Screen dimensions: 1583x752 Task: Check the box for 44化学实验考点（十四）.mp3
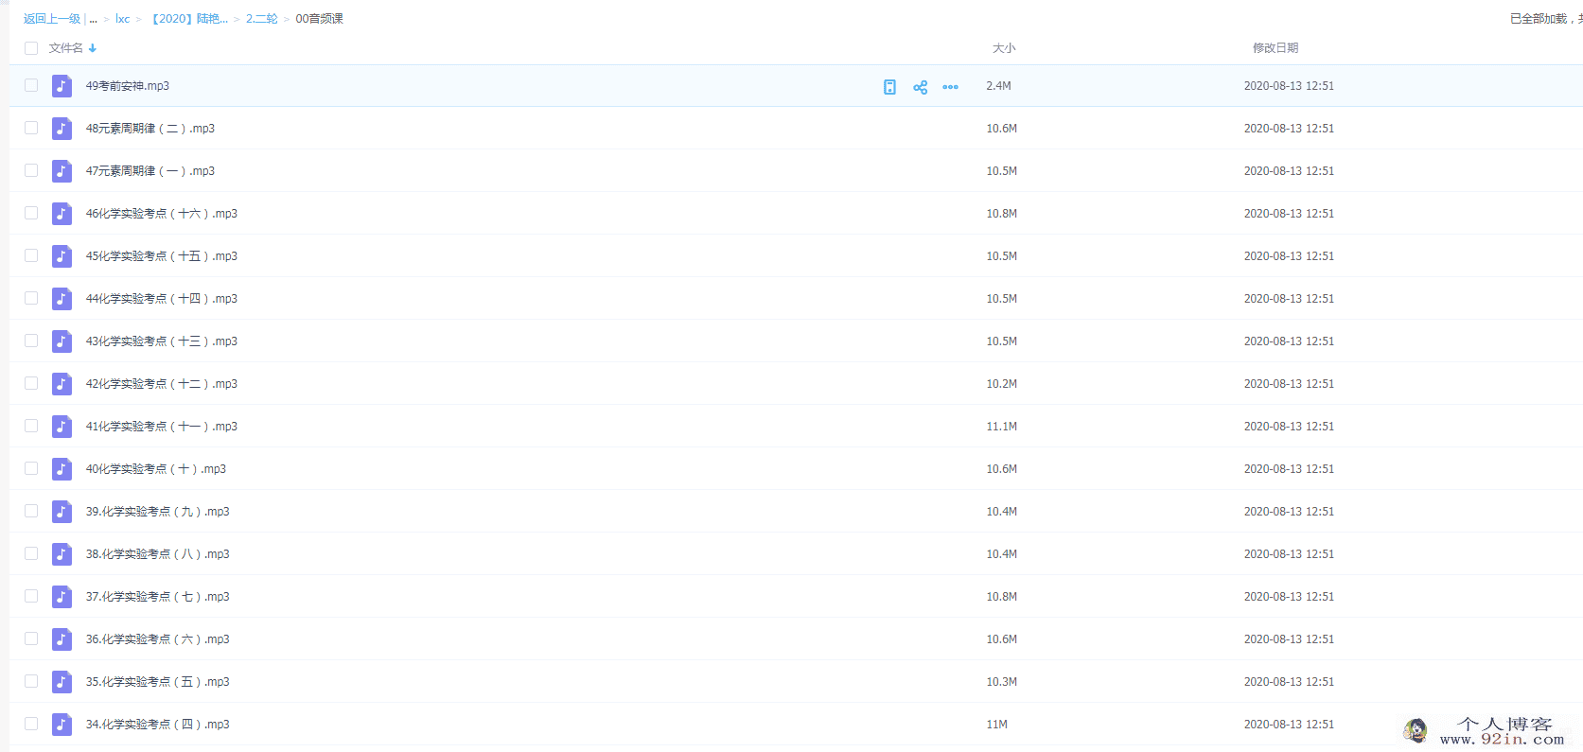point(31,298)
